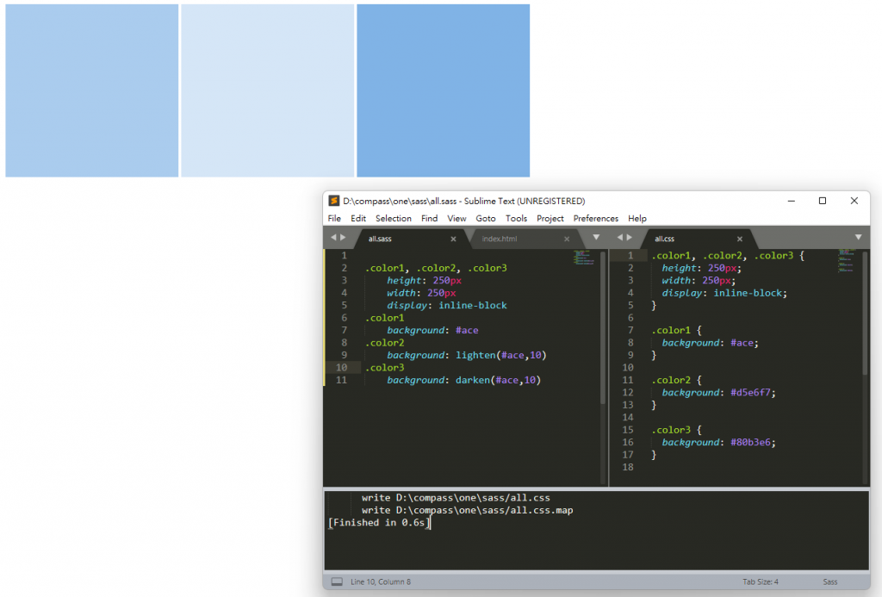Close the all.css tab
This screenshot has height=597, width=882.
pyautogui.click(x=740, y=239)
